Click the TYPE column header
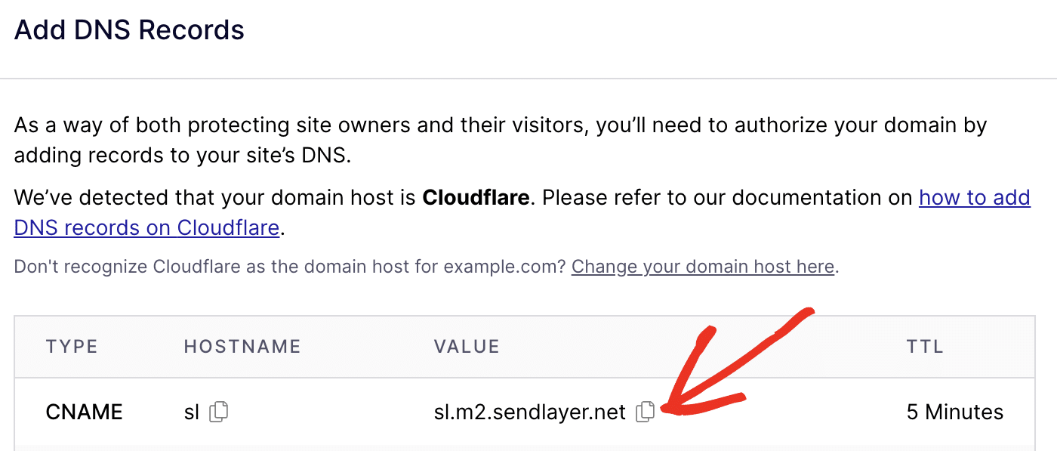This screenshot has height=451, width=1057. pyautogui.click(x=72, y=347)
